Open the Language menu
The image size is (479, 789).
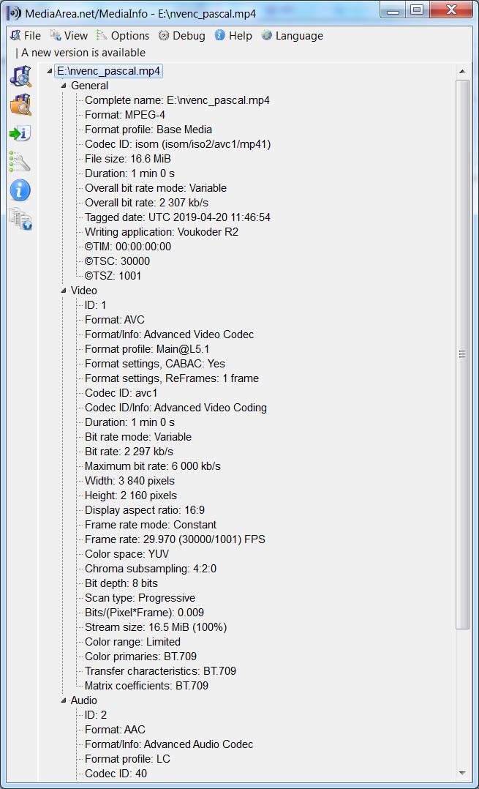pyautogui.click(x=292, y=36)
